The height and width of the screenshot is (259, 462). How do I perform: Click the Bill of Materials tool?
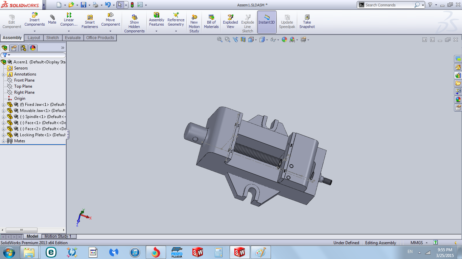coord(211,22)
